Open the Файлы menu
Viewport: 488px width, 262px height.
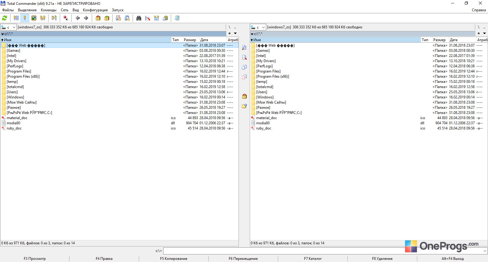pyautogui.click(x=8, y=10)
